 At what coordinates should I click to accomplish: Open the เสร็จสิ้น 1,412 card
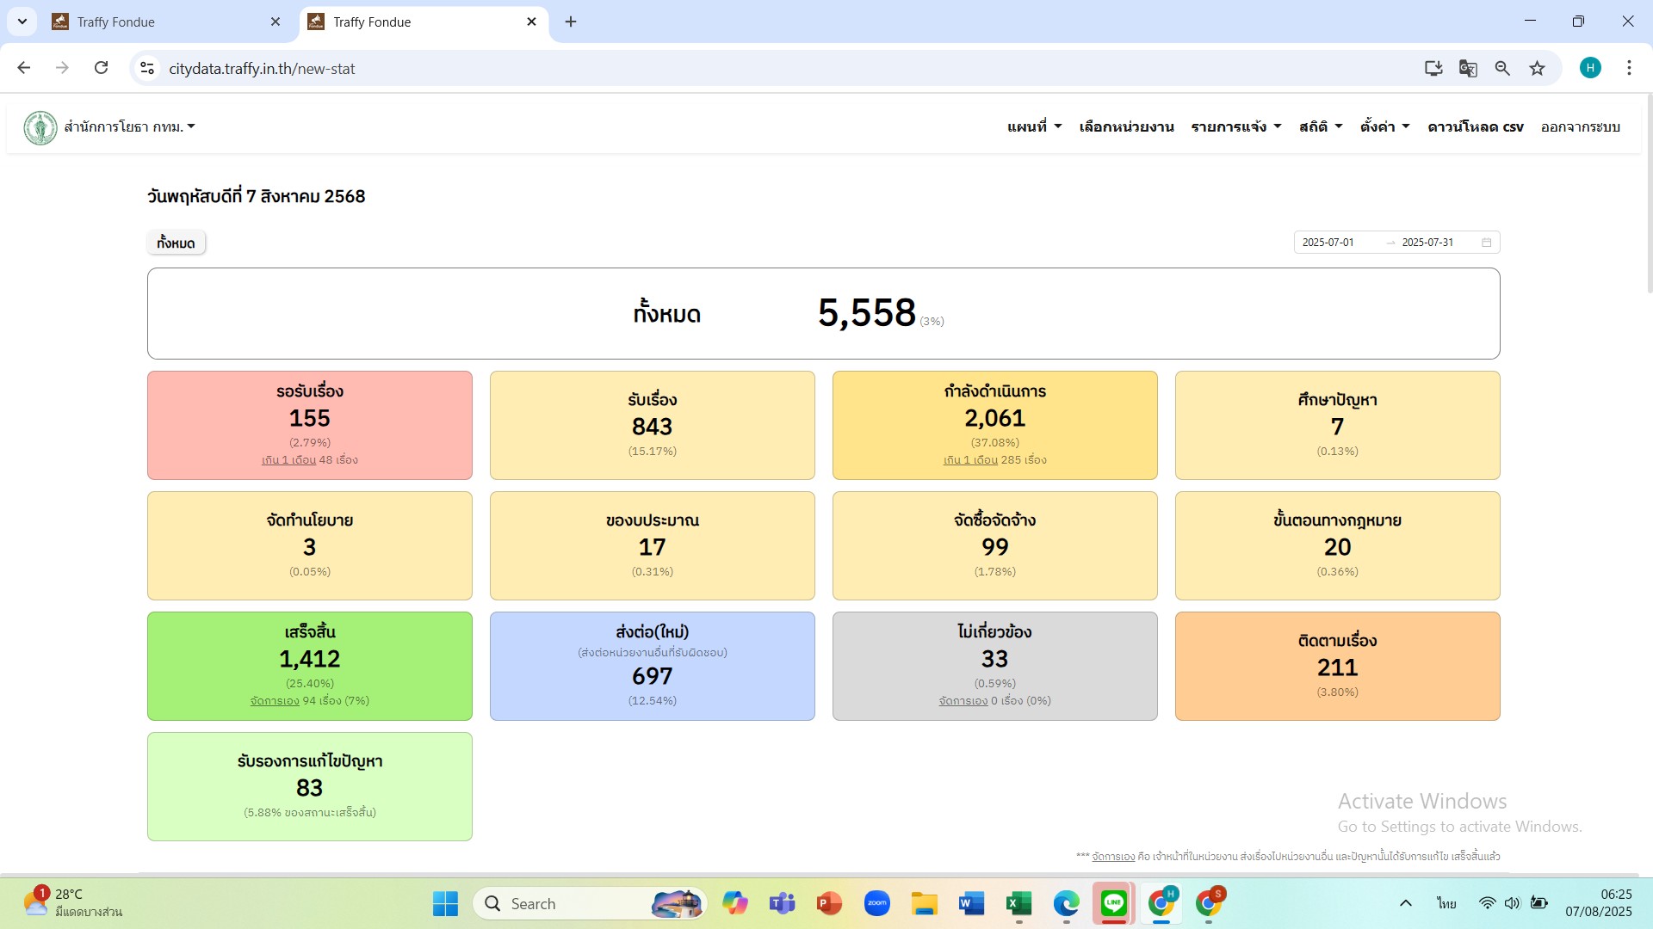(x=310, y=666)
